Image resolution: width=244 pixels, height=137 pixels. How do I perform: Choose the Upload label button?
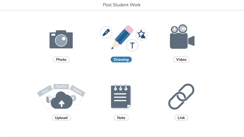pyautogui.click(x=61, y=118)
